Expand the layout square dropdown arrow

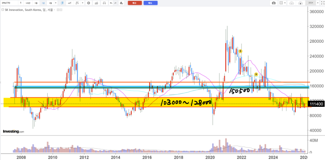(285, 3)
